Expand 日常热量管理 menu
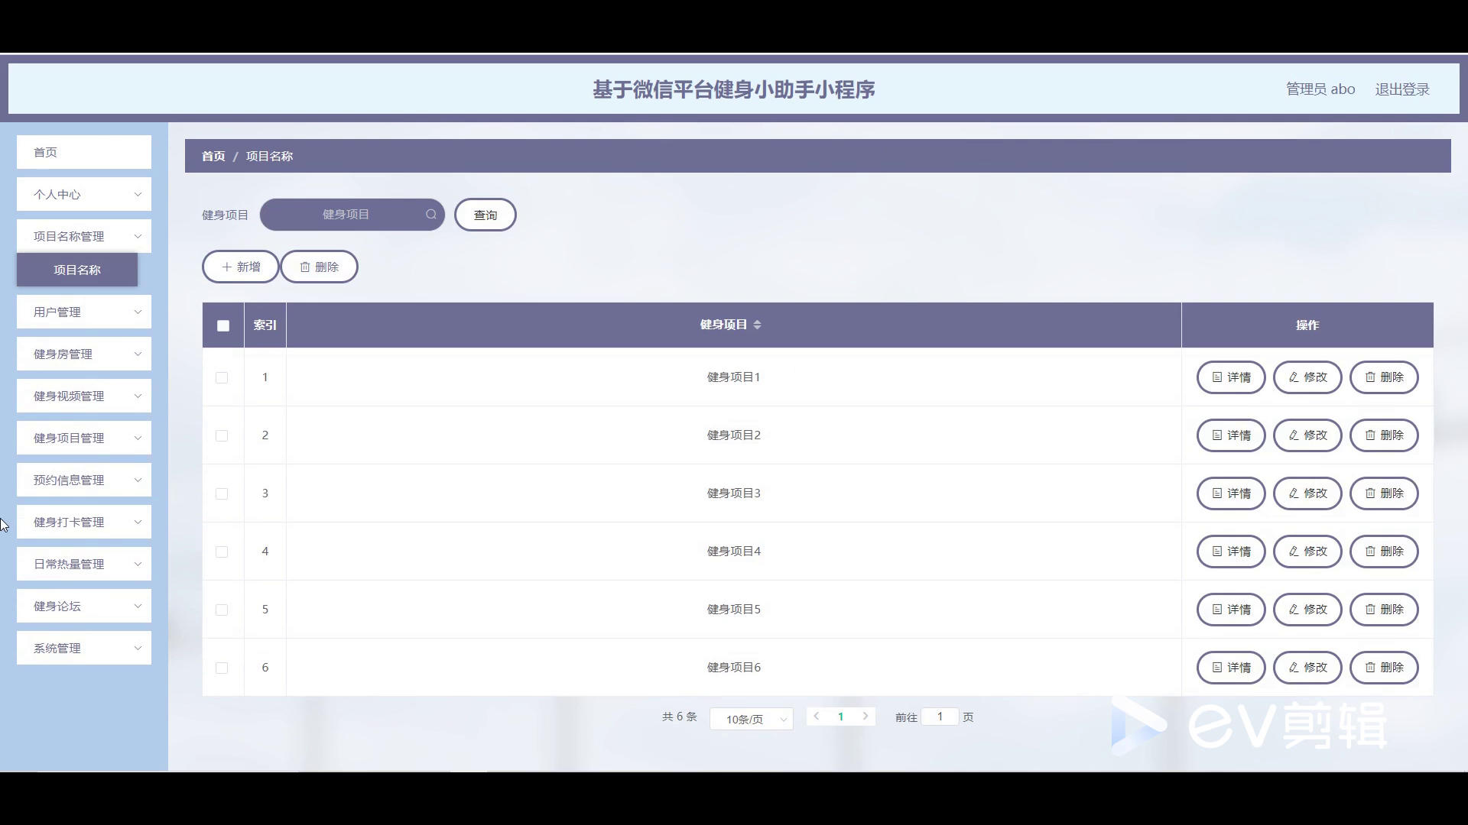The width and height of the screenshot is (1468, 825). pos(84,565)
